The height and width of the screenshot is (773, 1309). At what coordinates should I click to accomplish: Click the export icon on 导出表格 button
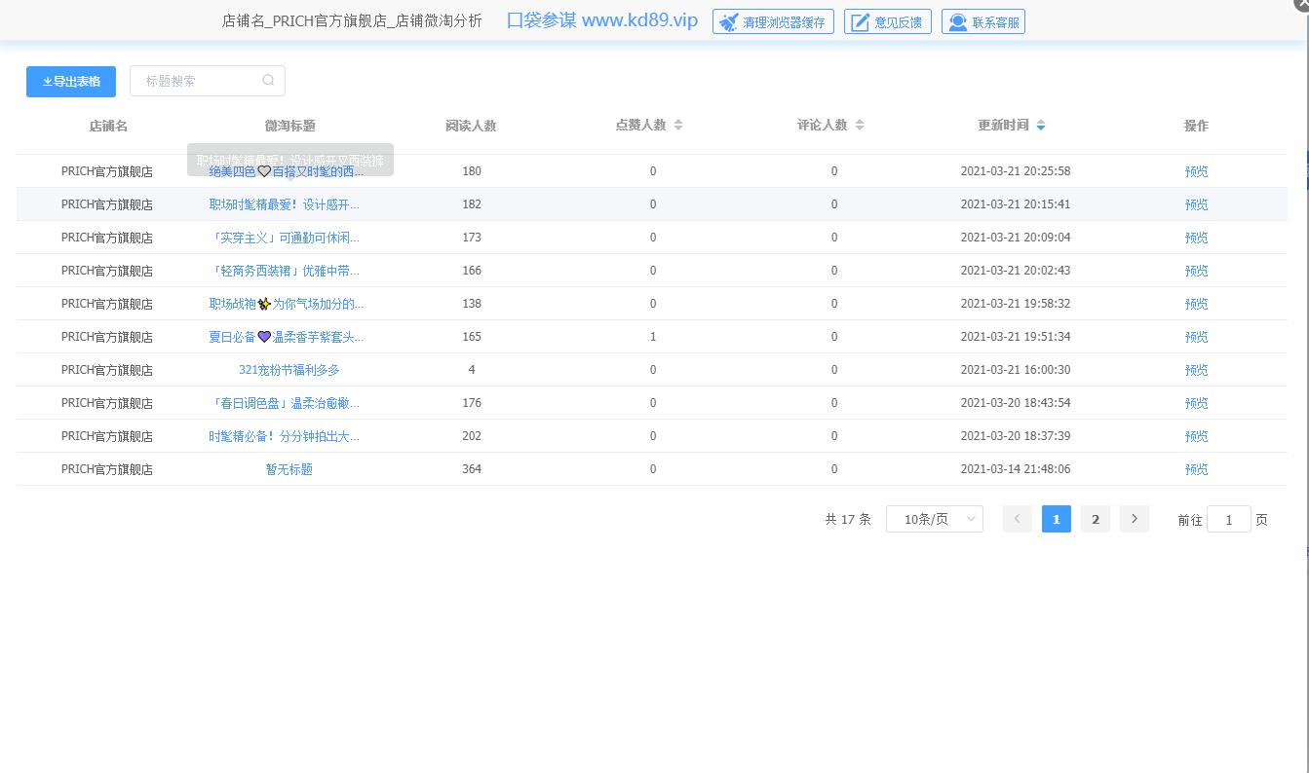(x=46, y=82)
